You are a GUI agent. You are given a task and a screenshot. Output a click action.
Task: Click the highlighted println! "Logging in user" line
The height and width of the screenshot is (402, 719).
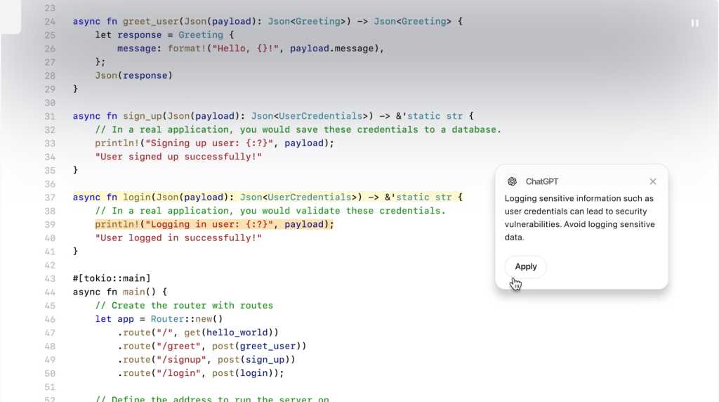[215, 224]
